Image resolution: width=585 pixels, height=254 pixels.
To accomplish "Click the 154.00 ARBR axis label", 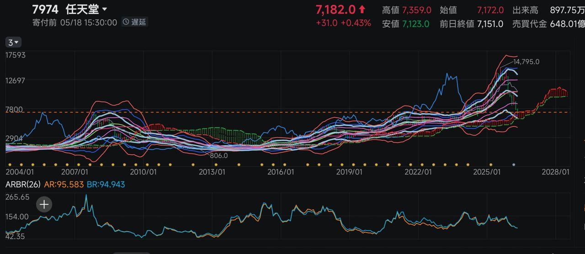I will coord(17,217).
